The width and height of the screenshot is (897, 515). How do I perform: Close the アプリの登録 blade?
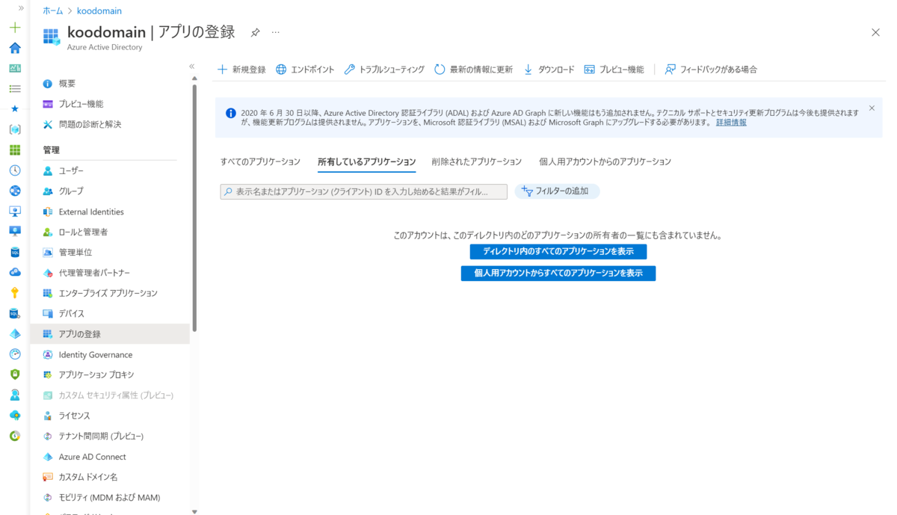click(x=876, y=32)
